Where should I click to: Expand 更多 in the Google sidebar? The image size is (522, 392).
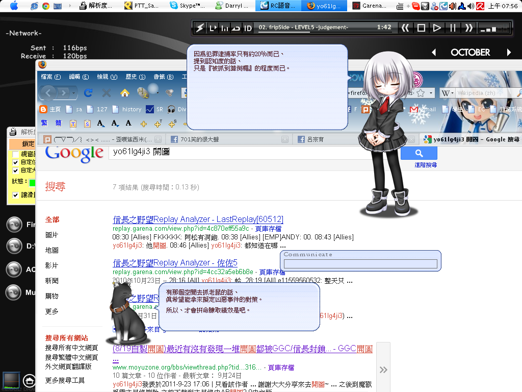51,311
